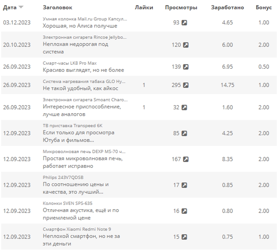Image resolution: width=278 pixels, height=250 pixels.
Task: Click product 'Умная колонка Mail.ru Group Капсул...'
Action: click(85, 19)
